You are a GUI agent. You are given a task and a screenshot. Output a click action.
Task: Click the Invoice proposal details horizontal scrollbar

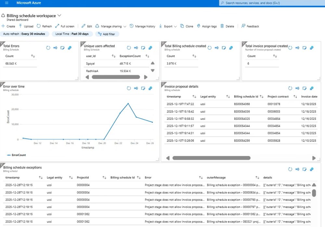coord(211,158)
